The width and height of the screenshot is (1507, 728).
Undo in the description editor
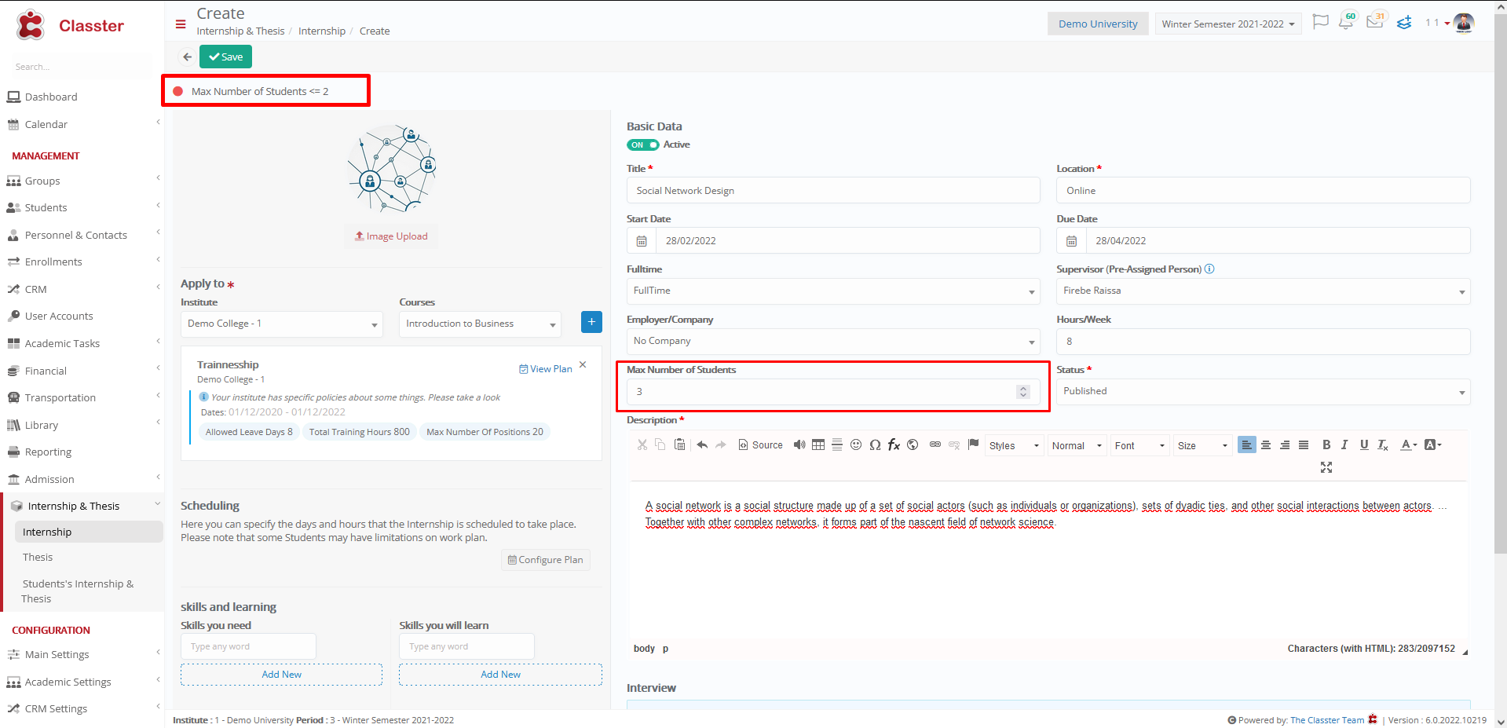pyautogui.click(x=702, y=444)
